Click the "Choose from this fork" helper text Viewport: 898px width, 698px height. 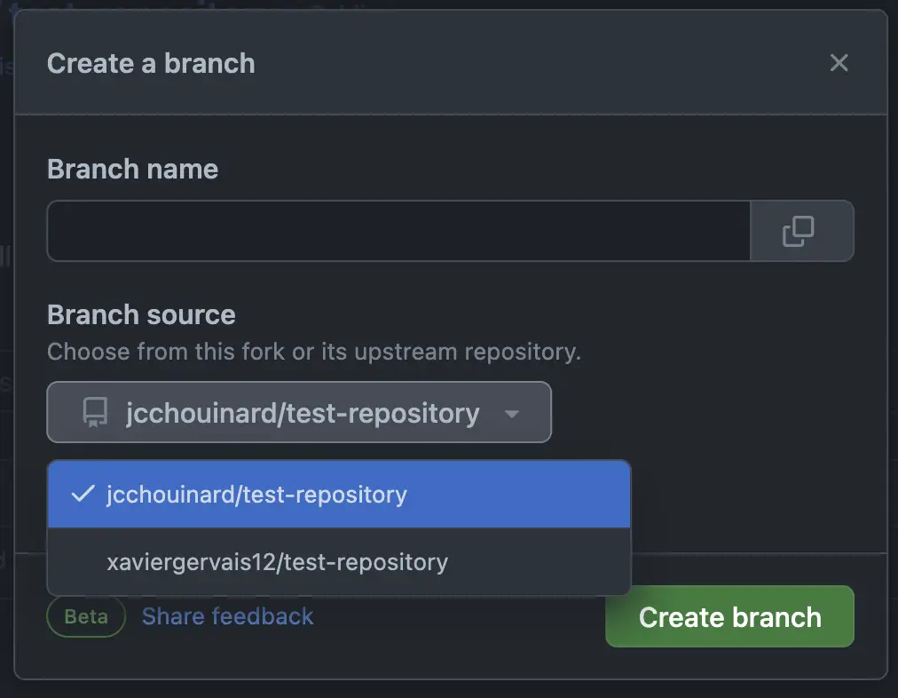coord(313,352)
